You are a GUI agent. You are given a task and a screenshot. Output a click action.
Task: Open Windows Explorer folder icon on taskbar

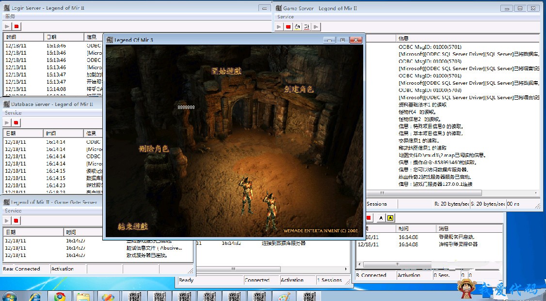pos(83,297)
